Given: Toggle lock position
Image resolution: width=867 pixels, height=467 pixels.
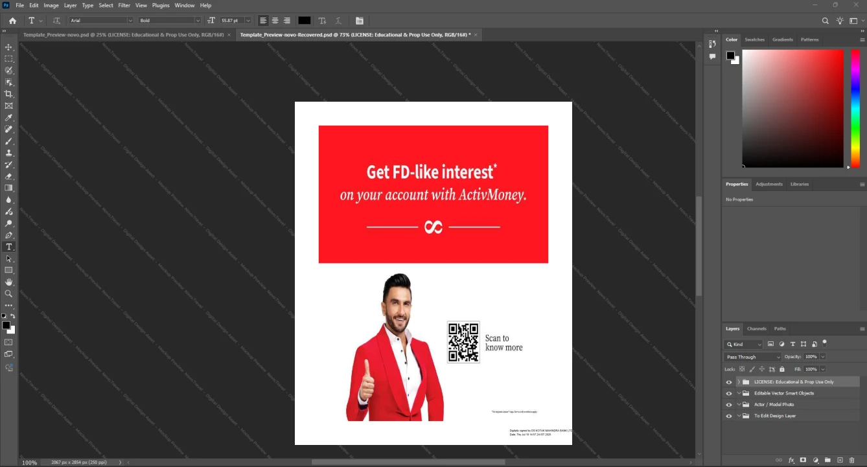Looking at the screenshot, I should pyautogui.click(x=762, y=369).
